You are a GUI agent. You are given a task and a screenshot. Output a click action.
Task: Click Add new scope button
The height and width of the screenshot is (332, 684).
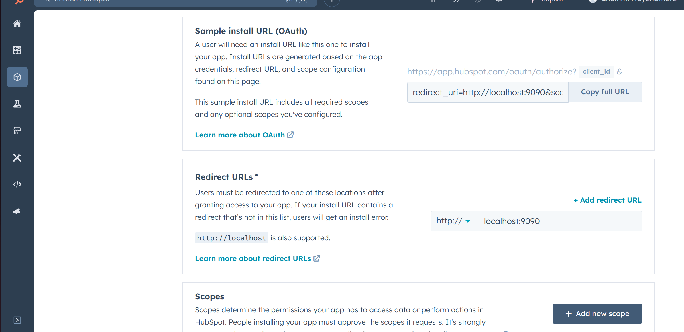coord(597,313)
